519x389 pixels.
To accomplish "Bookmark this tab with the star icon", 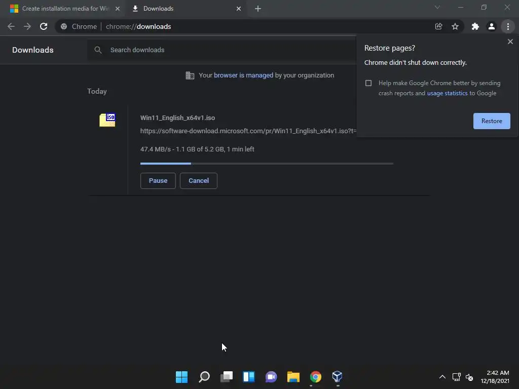I will coord(455,26).
